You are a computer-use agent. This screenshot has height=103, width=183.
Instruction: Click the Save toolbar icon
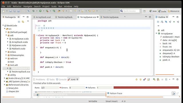11,11
